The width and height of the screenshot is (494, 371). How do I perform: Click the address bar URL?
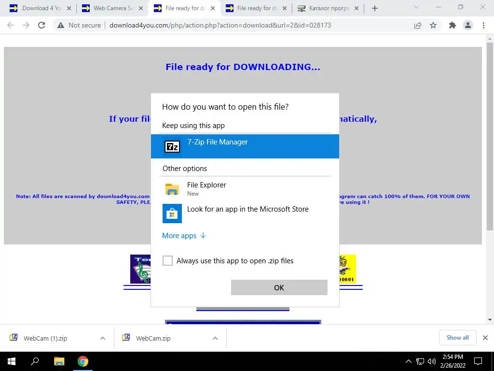click(220, 25)
